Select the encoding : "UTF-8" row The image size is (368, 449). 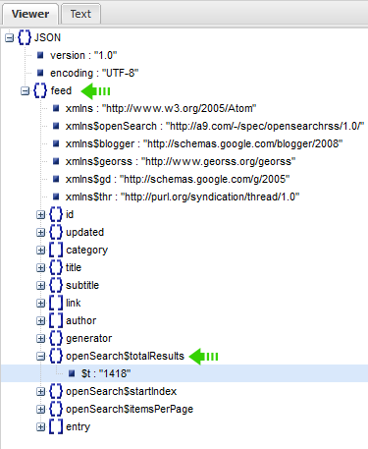click(x=94, y=73)
